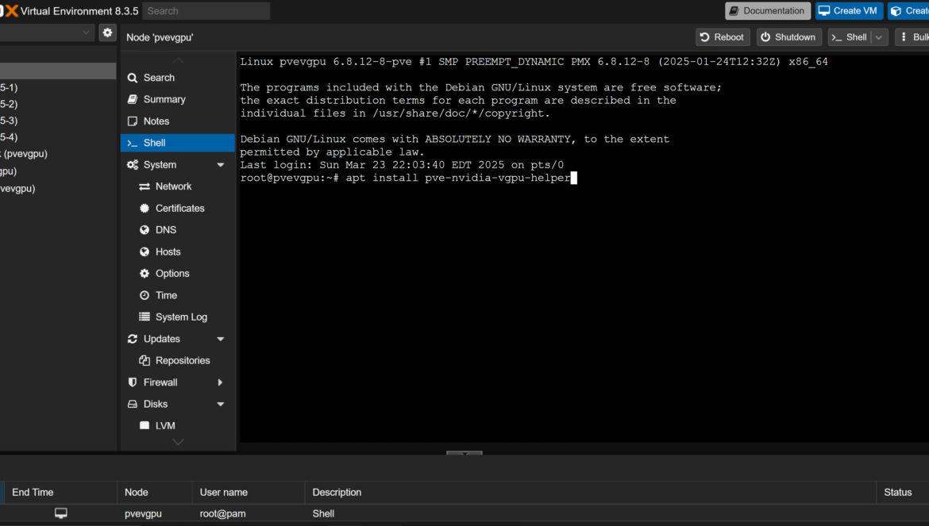
Task: Select the highlighted tree row at top
Action: coord(58,71)
